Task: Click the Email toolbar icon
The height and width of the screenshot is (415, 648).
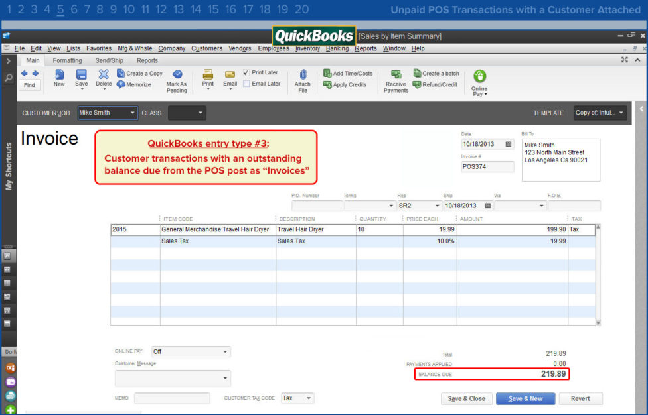Action: tap(230, 74)
